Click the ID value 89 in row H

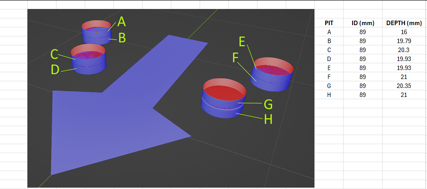point(363,95)
